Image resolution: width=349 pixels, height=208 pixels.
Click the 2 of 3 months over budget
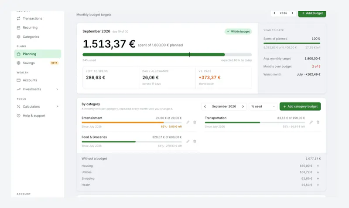316,66
